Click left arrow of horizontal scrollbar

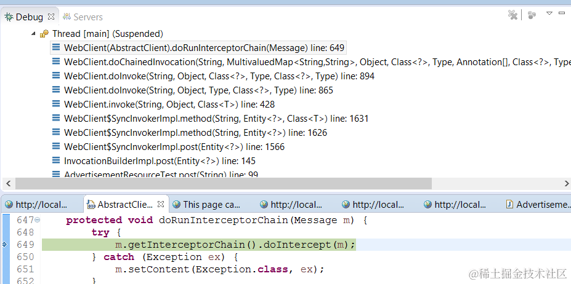pyautogui.click(x=9, y=183)
